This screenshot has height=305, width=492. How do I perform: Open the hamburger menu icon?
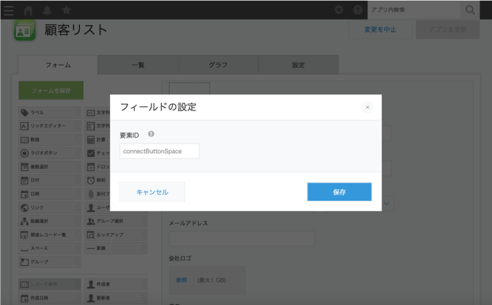click(9, 10)
